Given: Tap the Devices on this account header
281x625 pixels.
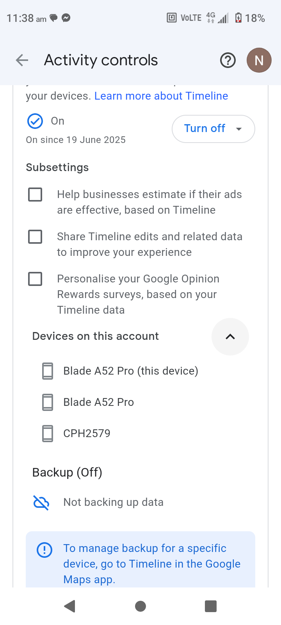Looking at the screenshot, I should pos(96,336).
